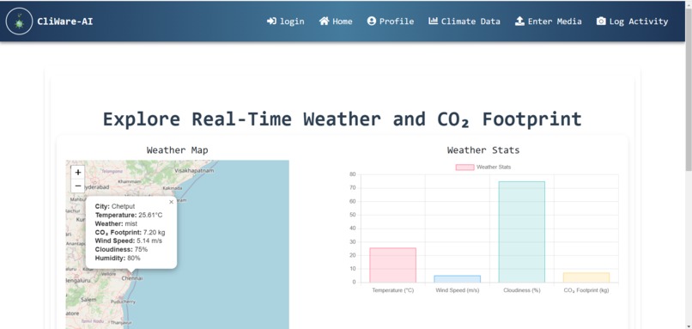
Task: Click the Temperature bar in chart
Action: click(392, 265)
